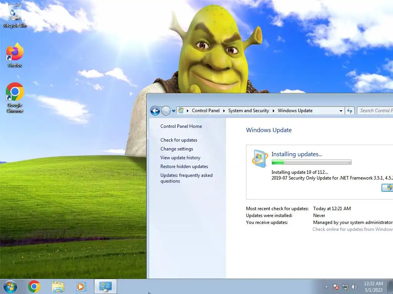Show hidden tray icons arrow
Image resolution: width=393 pixels, height=294 pixels.
[x=326, y=287]
